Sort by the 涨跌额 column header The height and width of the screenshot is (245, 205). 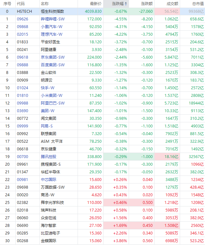click(147, 4)
